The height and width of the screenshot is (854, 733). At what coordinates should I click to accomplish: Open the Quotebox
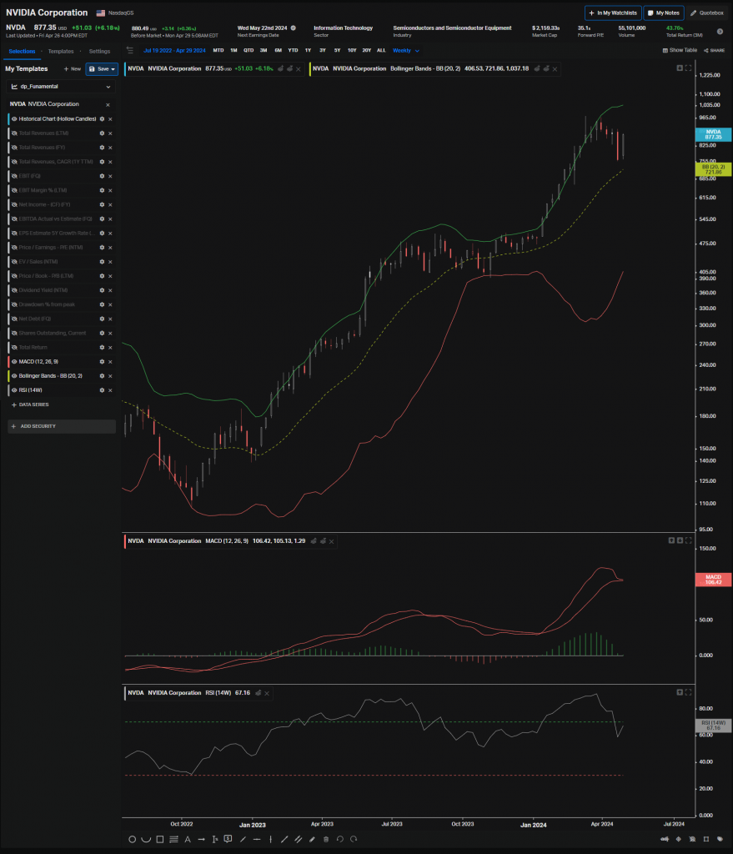click(x=707, y=13)
